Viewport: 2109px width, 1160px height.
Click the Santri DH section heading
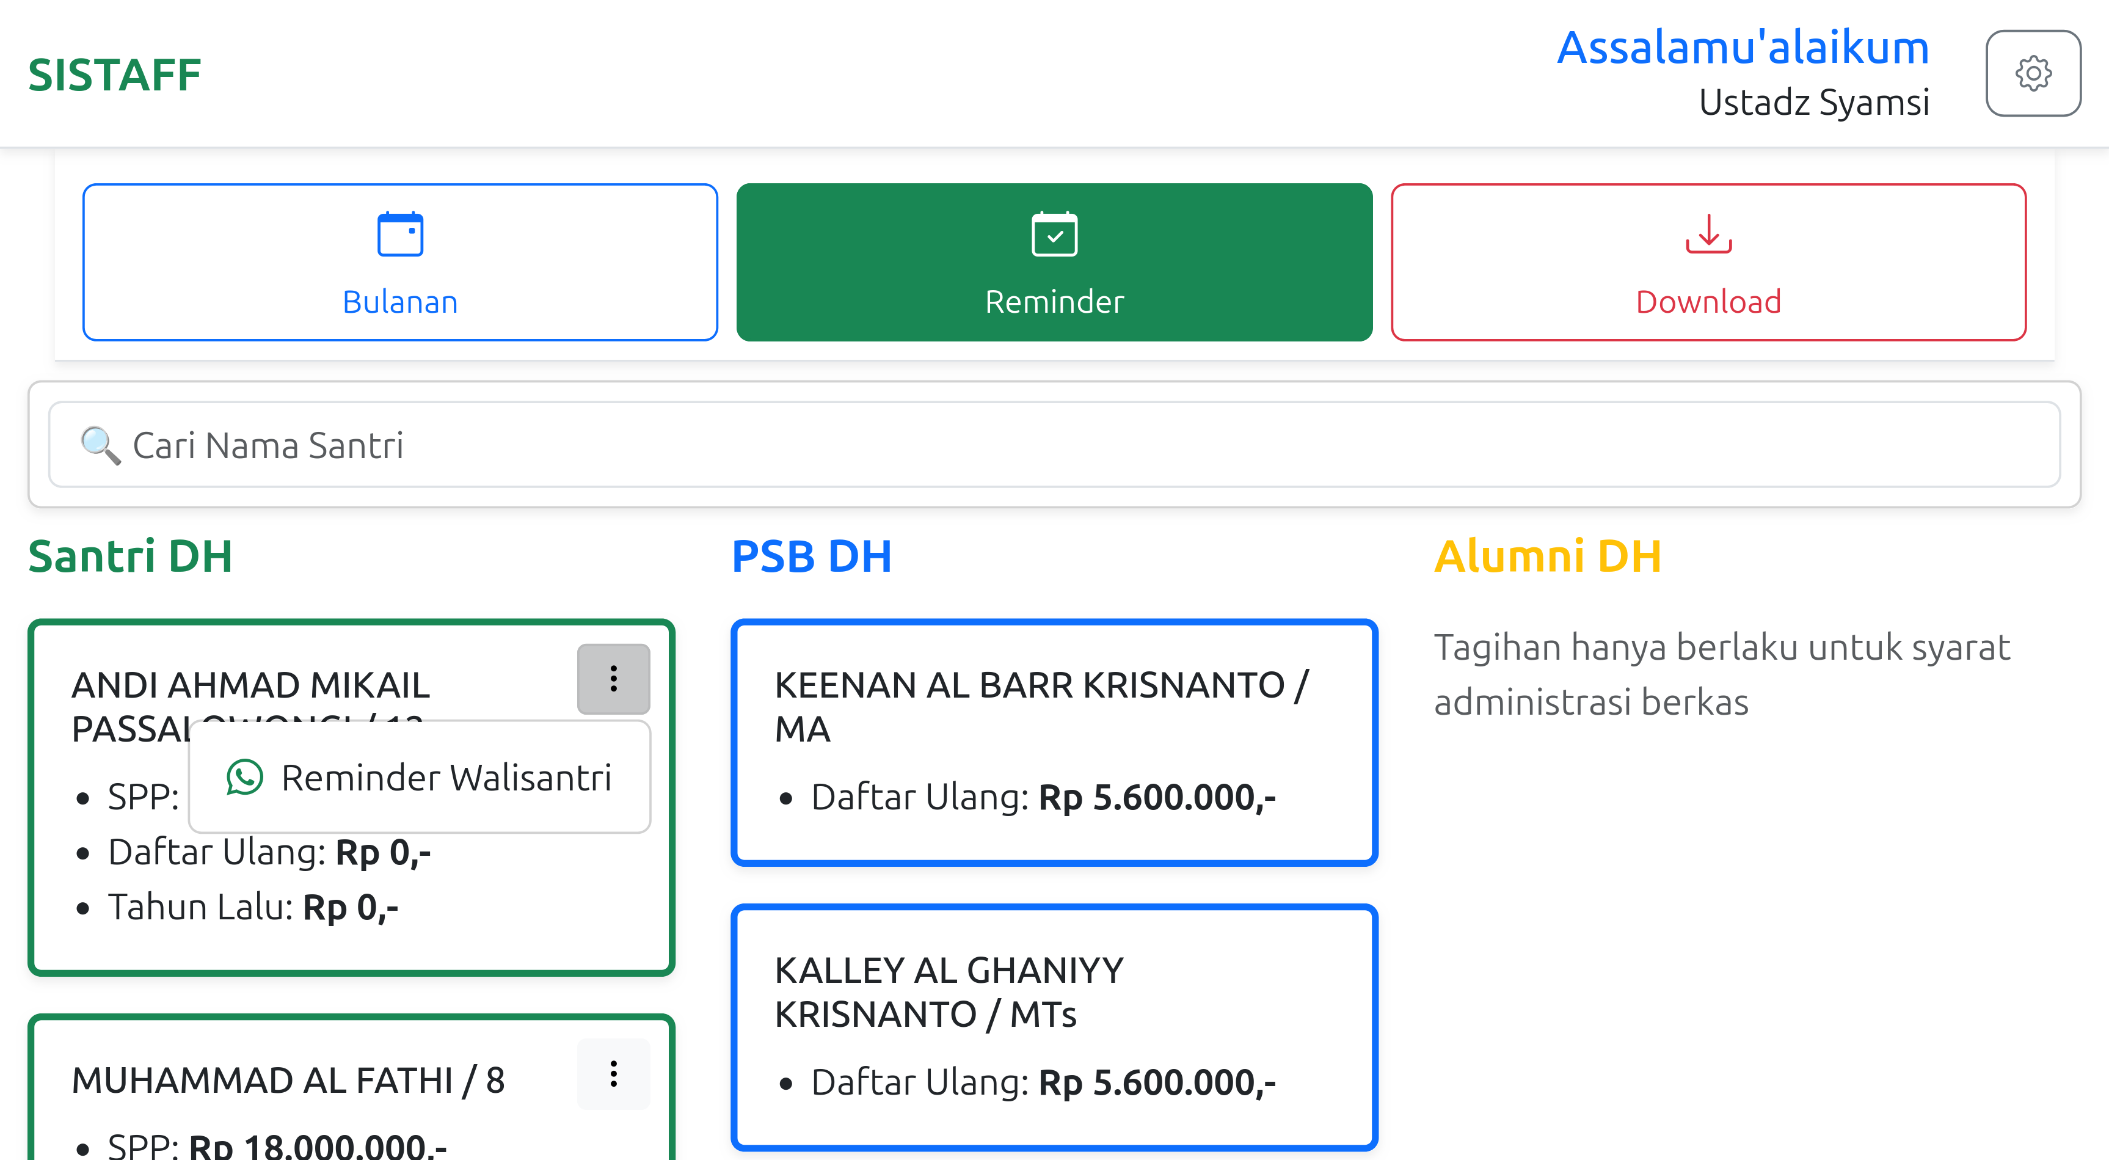coord(131,556)
